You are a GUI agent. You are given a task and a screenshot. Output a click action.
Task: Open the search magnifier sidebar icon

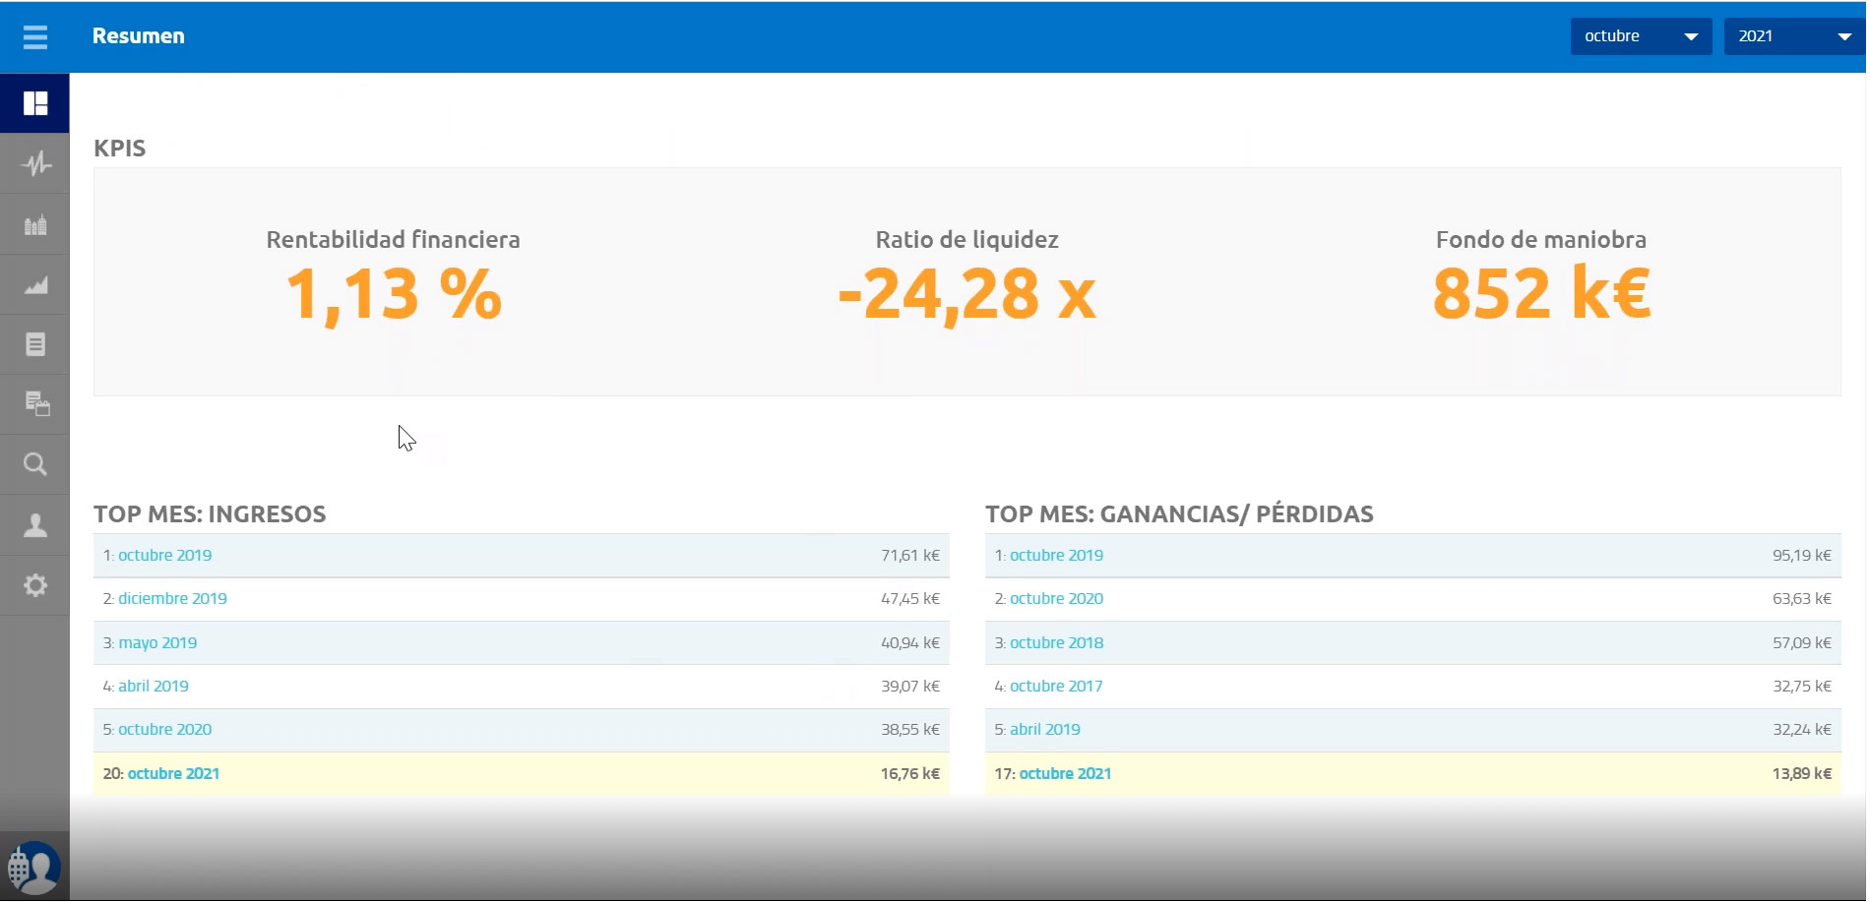[x=35, y=464]
